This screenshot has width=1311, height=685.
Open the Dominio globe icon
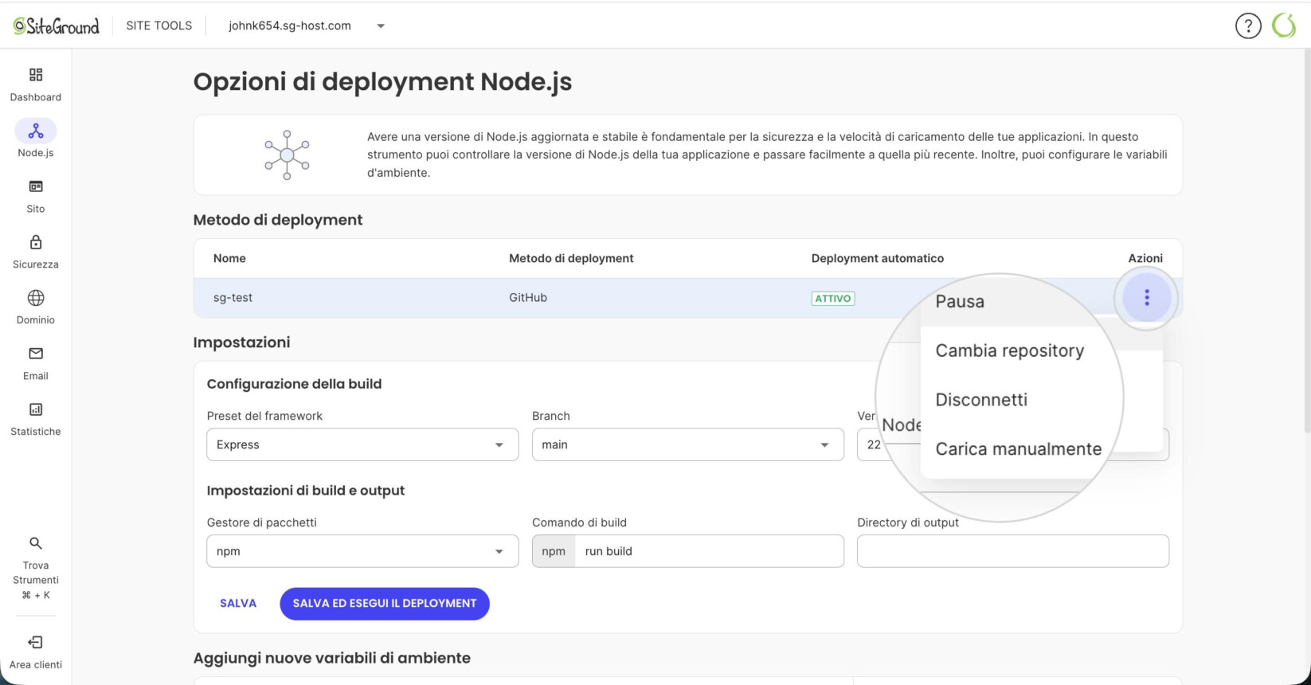point(36,298)
